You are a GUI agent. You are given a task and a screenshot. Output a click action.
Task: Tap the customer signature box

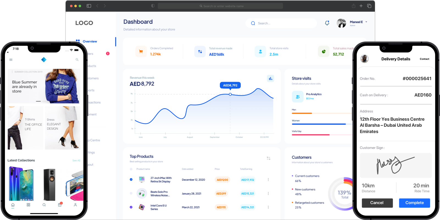[x=396, y=165]
